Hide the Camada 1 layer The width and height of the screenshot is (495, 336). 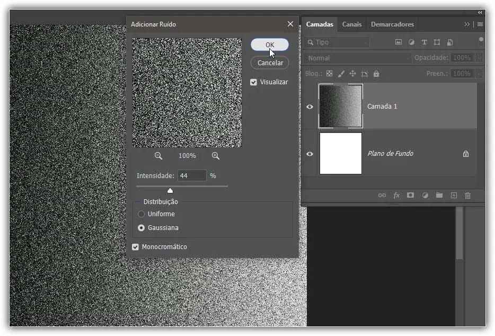[x=310, y=107]
